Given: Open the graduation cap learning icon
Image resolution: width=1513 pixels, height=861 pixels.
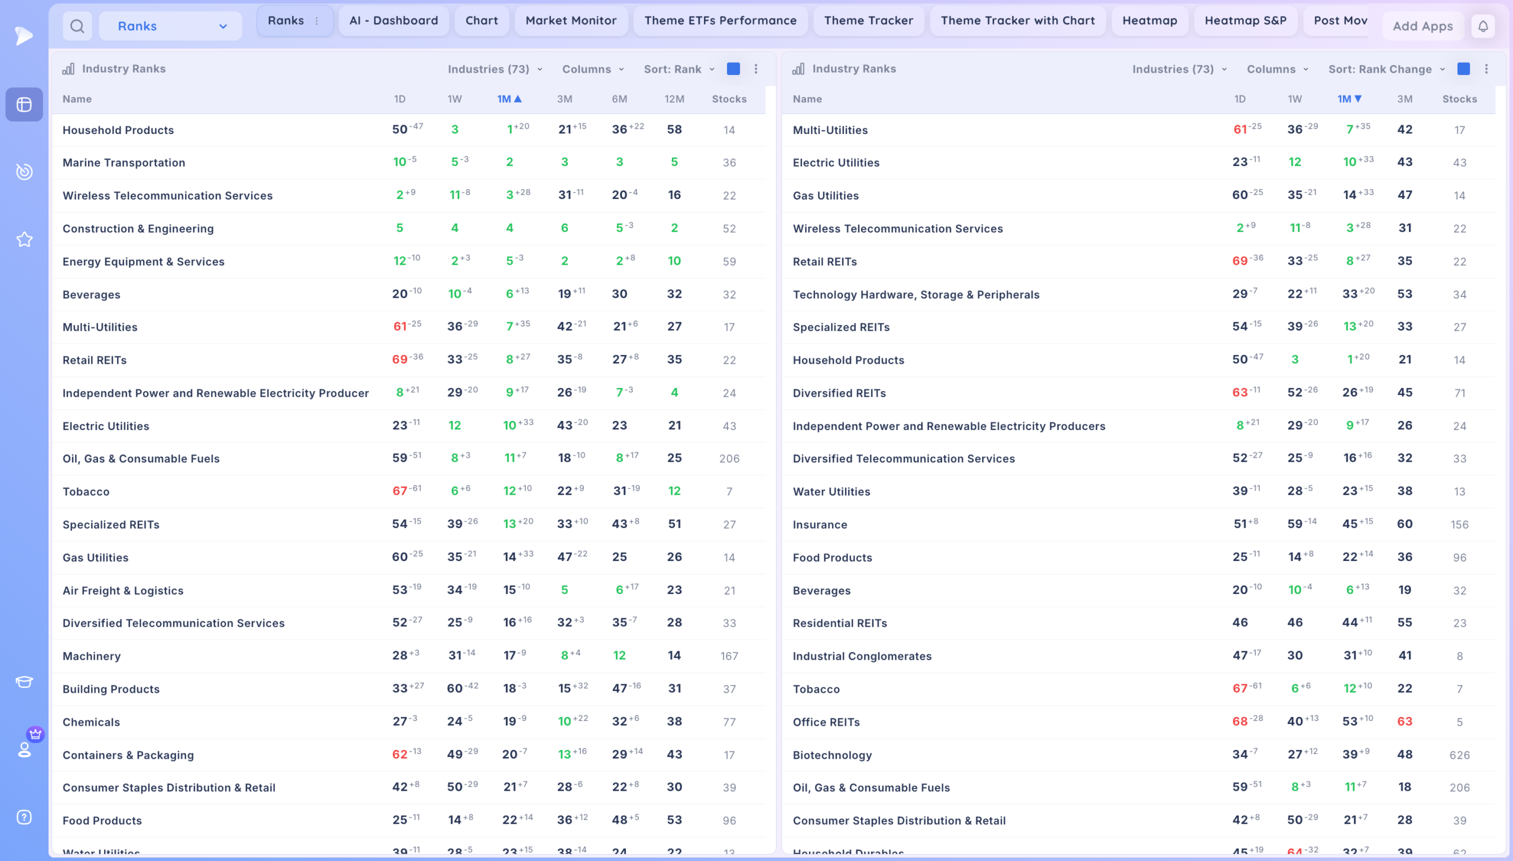Looking at the screenshot, I should pyautogui.click(x=24, y=682).
